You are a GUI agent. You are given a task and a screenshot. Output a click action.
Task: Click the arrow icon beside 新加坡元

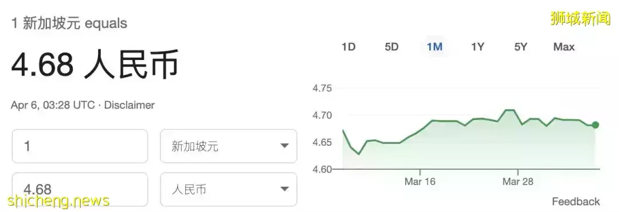point(284,146)
